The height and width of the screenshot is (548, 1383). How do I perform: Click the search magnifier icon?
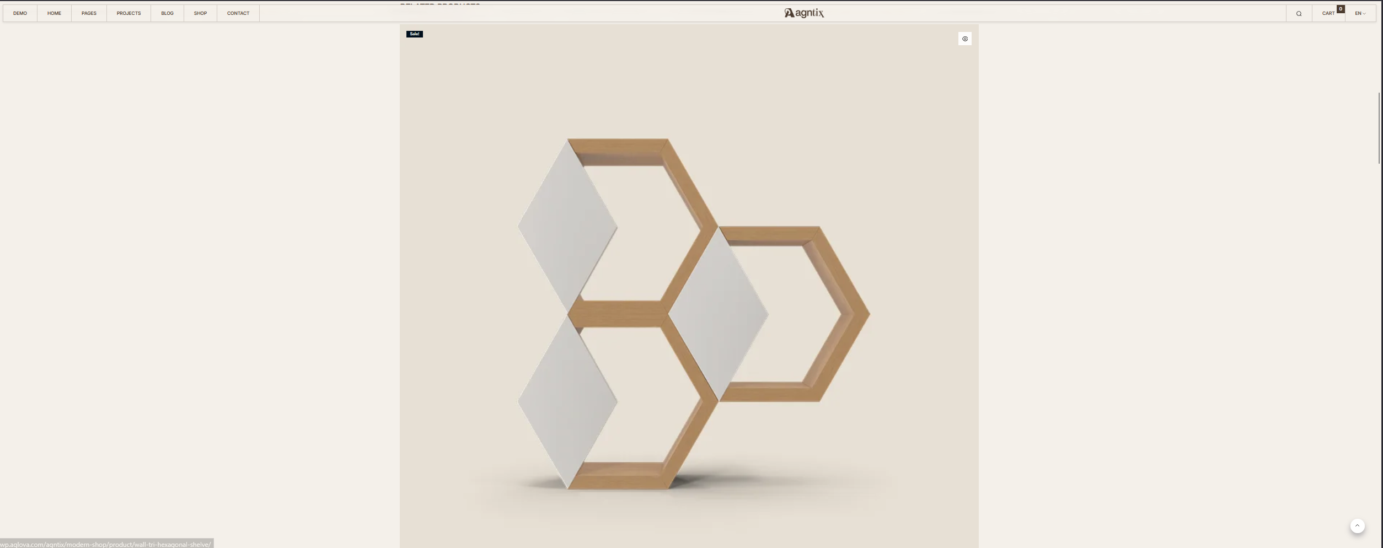[1299, 14]
